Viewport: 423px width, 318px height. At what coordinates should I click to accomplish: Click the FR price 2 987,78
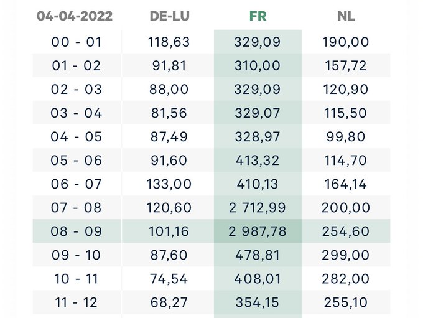[258, 231]
